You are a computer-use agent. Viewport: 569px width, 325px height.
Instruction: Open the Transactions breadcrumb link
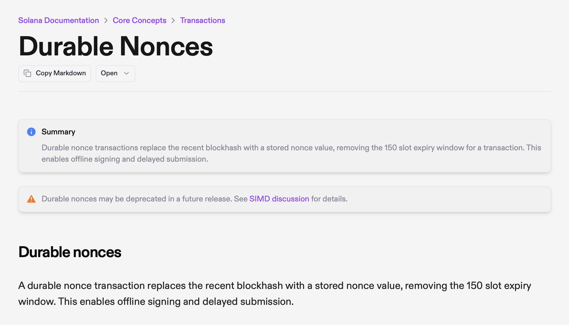click(202, 20)
